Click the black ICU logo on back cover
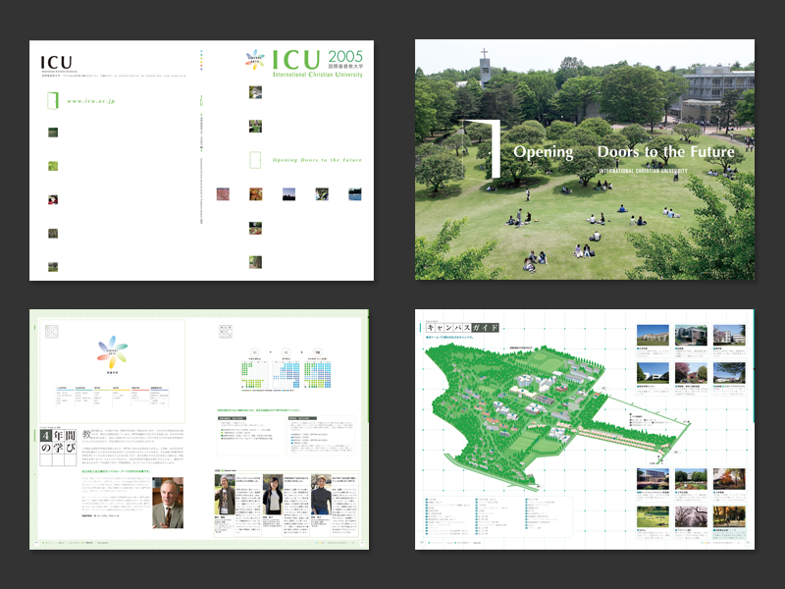This screenshot has width=785, height=589. coord(56,63)
